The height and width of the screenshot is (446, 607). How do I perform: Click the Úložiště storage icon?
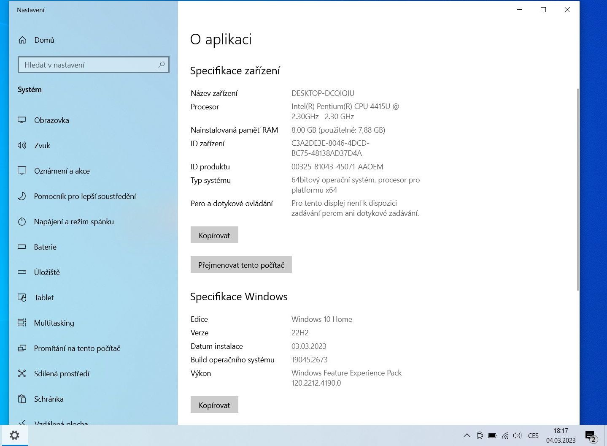point(22,272)
